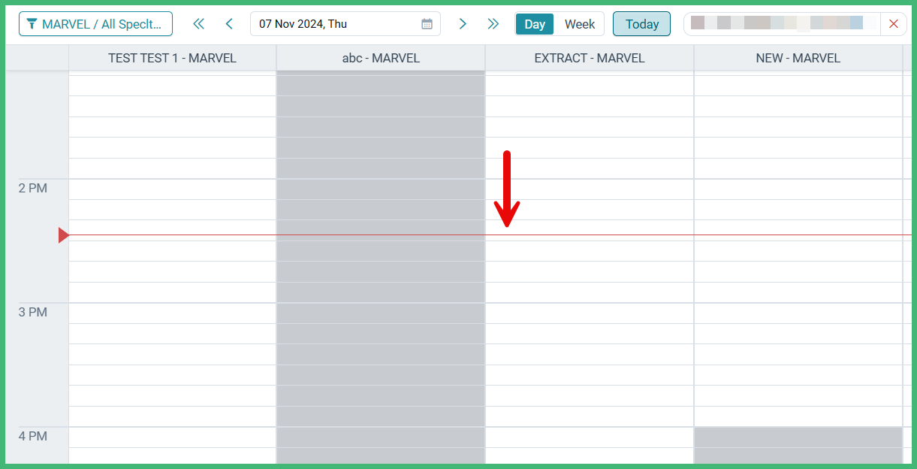917x469 pixels.
Task: Click the search box beside the red X
Action: pyautogui.click(x=781, y=23)
